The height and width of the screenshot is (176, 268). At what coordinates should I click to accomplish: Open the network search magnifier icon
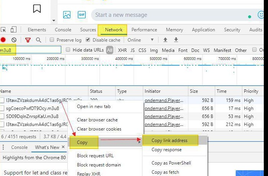[39, 40]
